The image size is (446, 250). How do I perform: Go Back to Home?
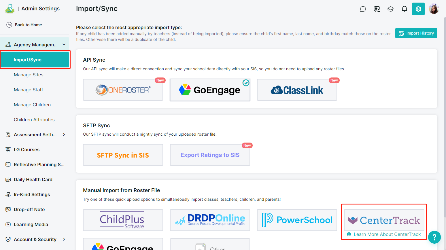28,25
